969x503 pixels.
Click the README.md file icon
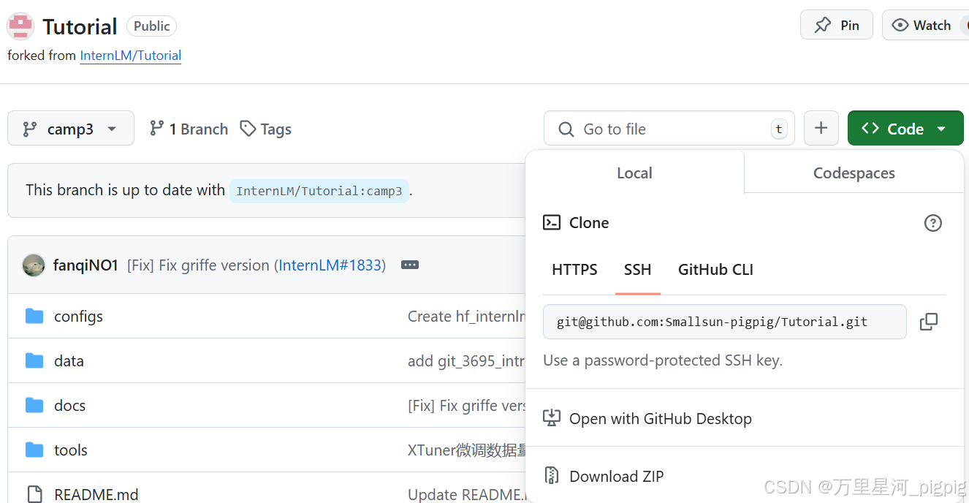(34, 494)
